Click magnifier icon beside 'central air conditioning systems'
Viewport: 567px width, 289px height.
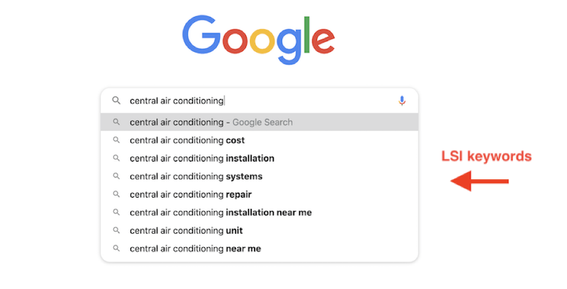click(116, 176)
